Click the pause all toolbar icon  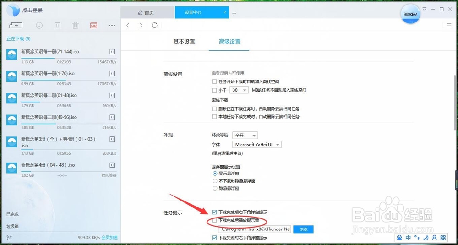coord(57,25)
